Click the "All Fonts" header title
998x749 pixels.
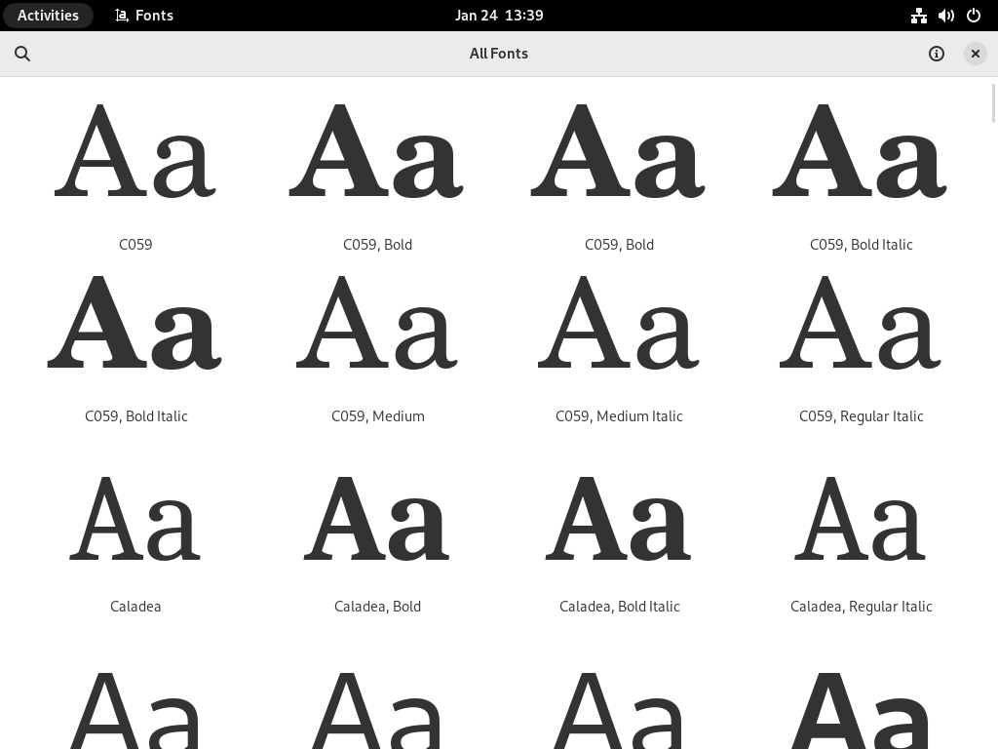point(499,54)
